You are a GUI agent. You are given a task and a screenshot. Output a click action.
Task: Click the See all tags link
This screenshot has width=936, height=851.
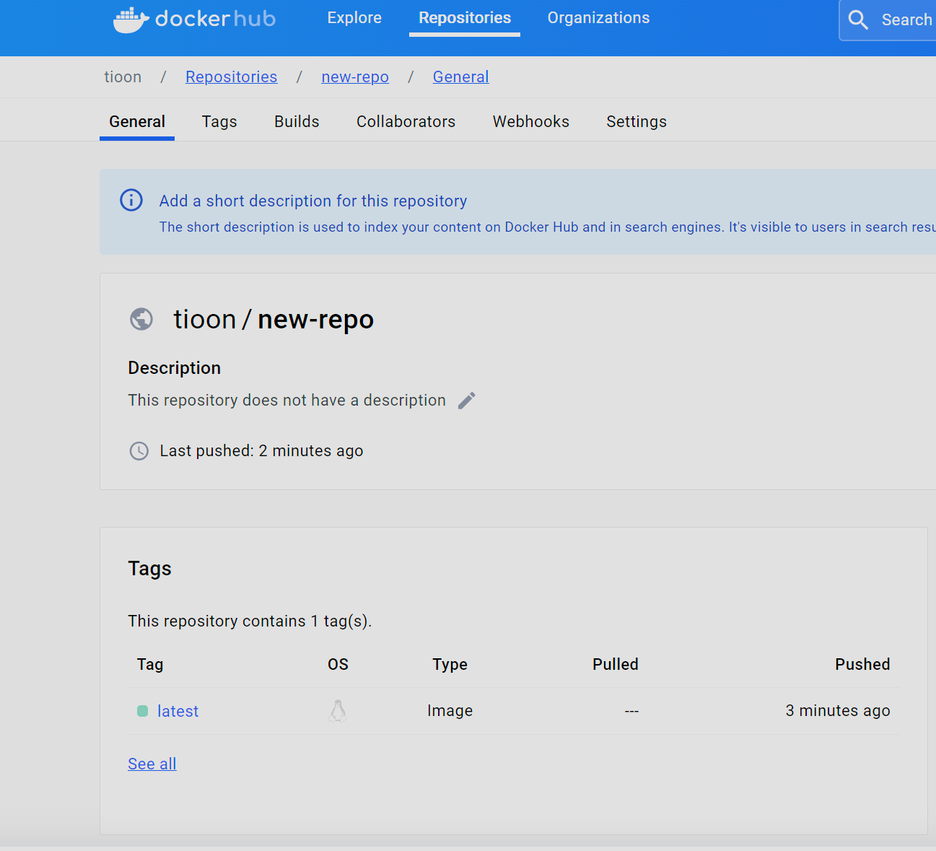[152, 764]
